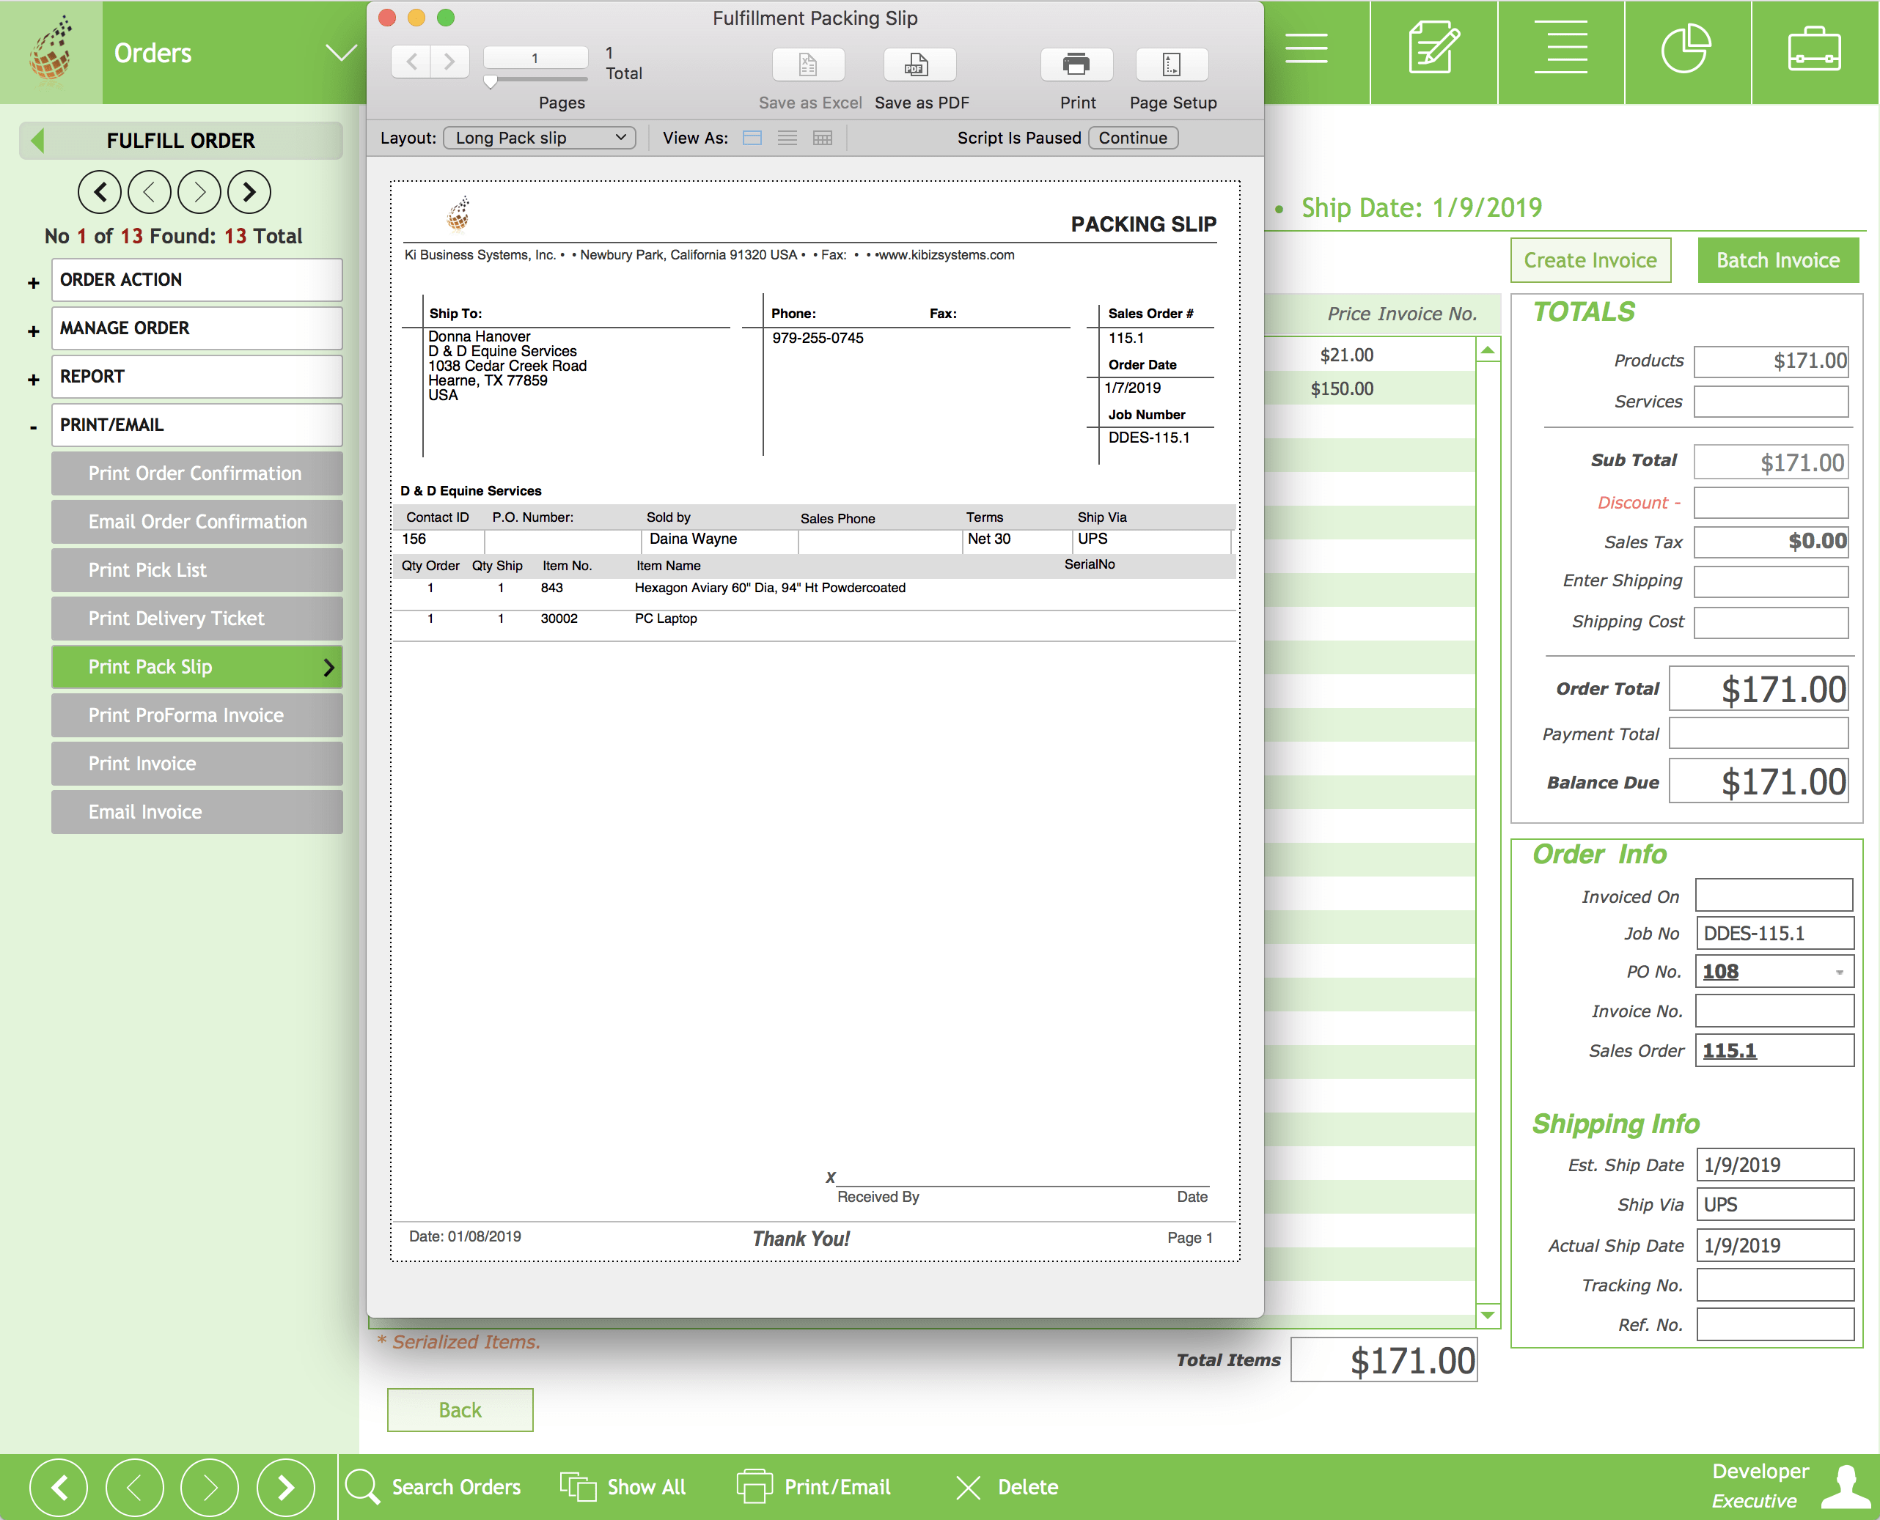The width and height of the screenshot is (1880, 1520).
Task: Click the Print Pack Slip chevron arrow
Action: pos(328,667)
